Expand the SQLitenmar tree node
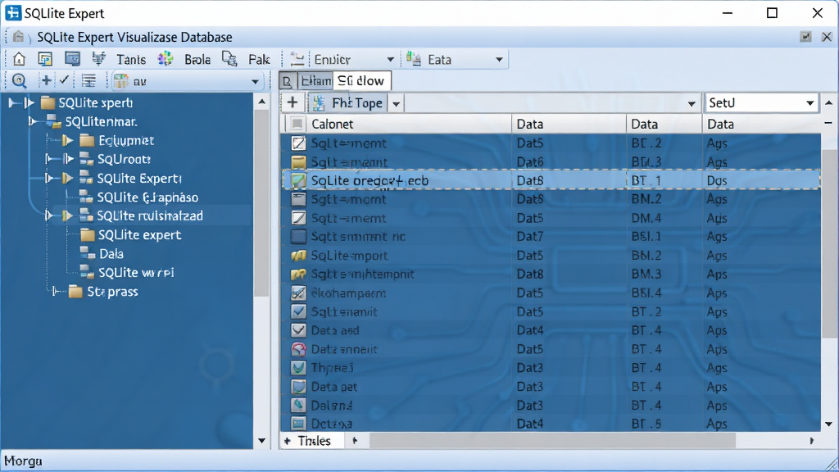Image resolution: width=839 pixels, height=472 pixels. pos(33,122)
